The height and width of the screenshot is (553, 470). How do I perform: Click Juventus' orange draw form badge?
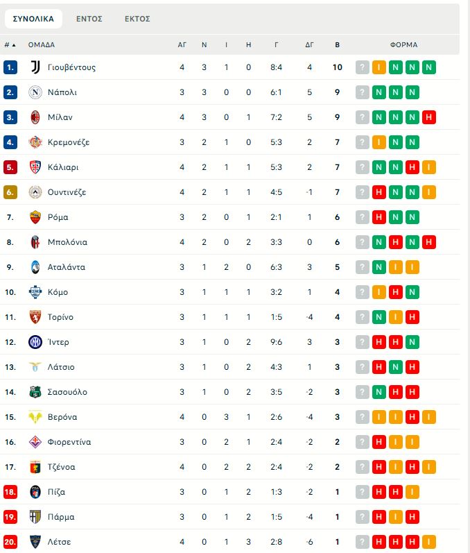click(379, 67)
